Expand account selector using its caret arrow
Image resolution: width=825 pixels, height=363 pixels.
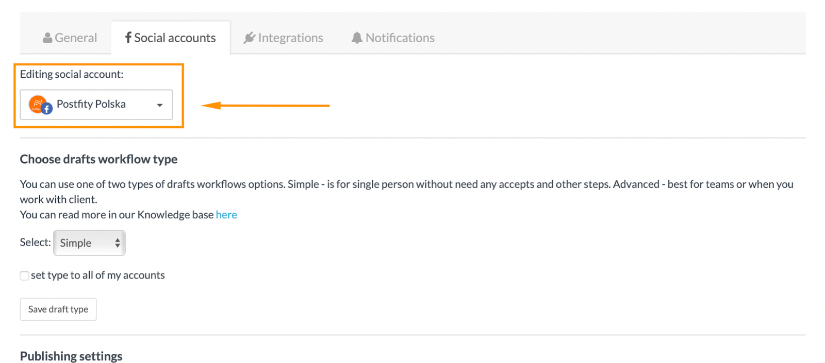160,105
